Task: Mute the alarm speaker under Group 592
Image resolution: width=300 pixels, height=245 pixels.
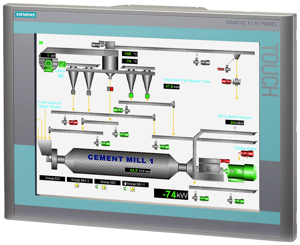Action: [x=97, y=186]
